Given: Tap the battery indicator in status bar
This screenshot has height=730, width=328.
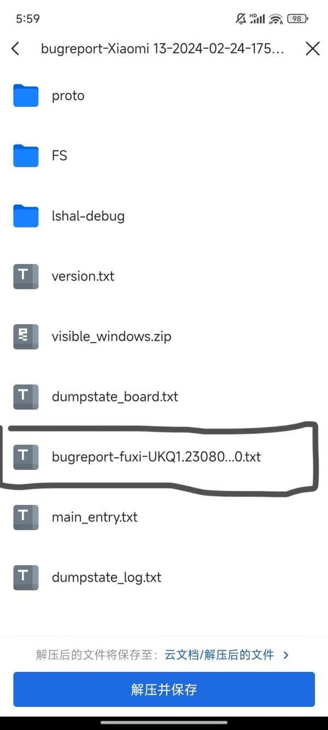Looking at the screenshot, I should 298,19.
